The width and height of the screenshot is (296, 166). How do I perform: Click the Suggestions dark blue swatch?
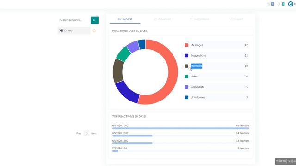click(186, 55)
